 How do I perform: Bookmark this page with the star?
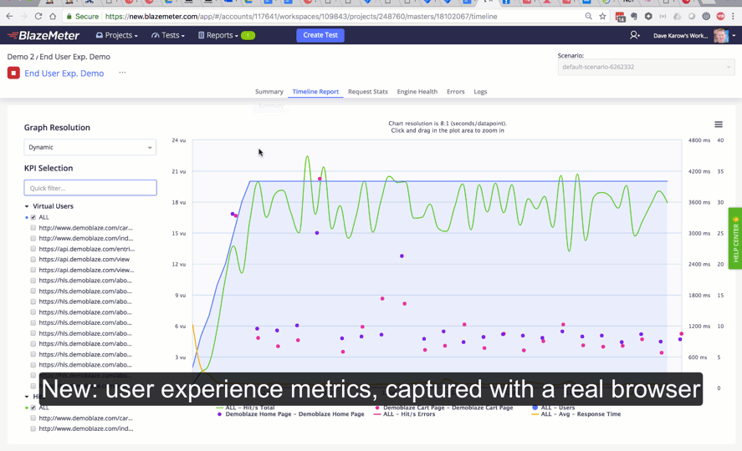tap(602, 16)
